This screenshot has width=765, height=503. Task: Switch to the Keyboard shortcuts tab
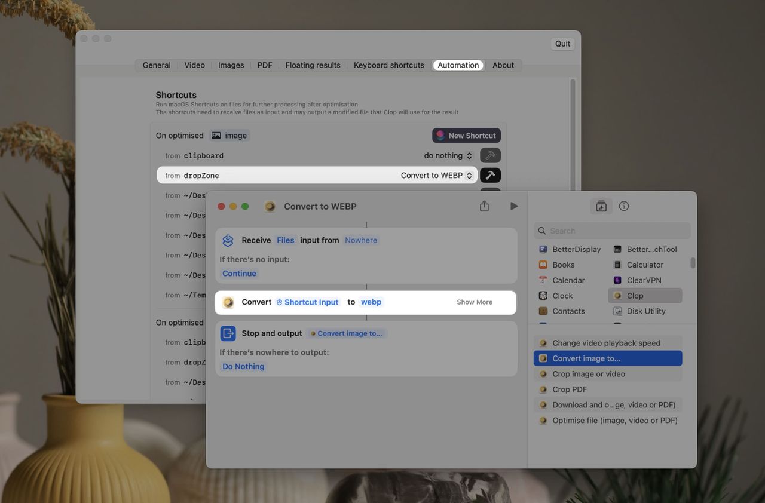tap(390, 64)
